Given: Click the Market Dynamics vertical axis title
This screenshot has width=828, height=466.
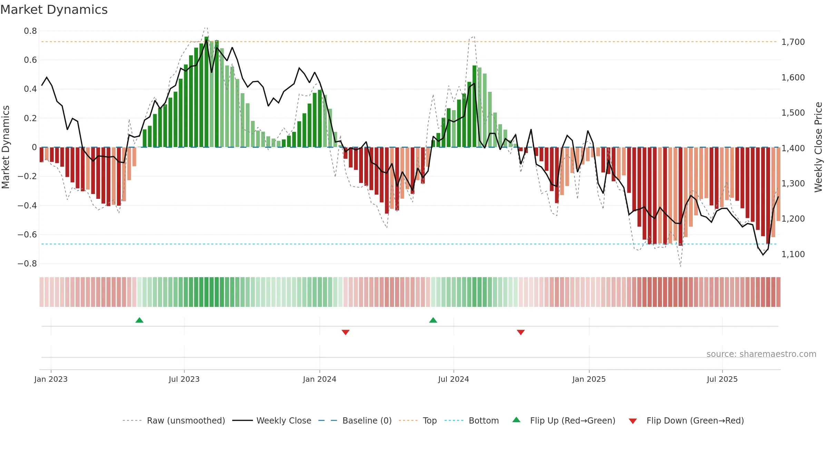Looking at the screenshot, I should [6, 147].
